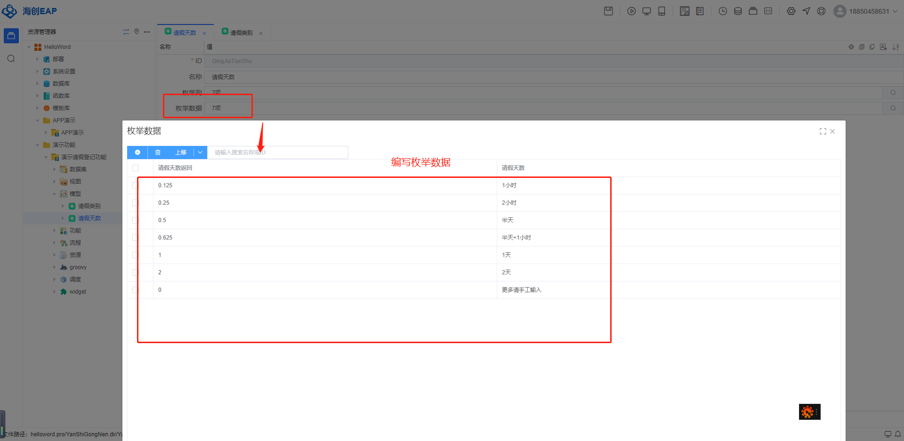Screen dimensions: 904x441
Task: Click the add row plus icon
Action: pyautogui.click(x=137, y=152)
